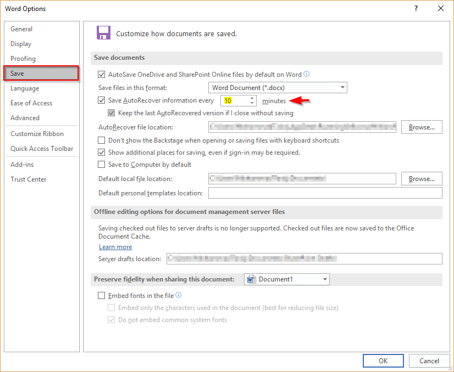
Task: Click the AutoSave info icon
Action: [x=306, y=74]
